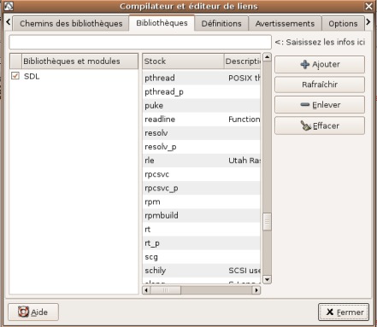Viewport: 377px width, 327px height.
Task: Click horizontal scrollbar right arrow
Action: tap(256, 290)
